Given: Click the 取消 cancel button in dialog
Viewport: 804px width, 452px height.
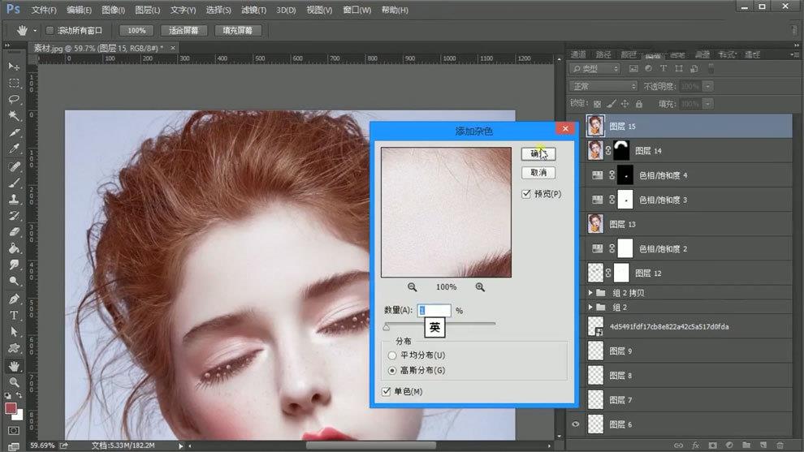Looking at the screenshot, I should coord(538,173).
